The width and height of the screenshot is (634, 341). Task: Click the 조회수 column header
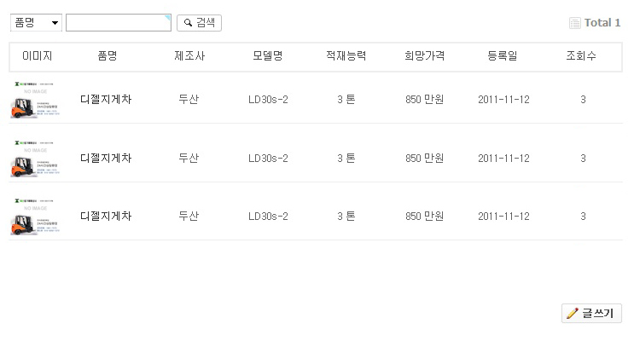[x=581, y=56]
